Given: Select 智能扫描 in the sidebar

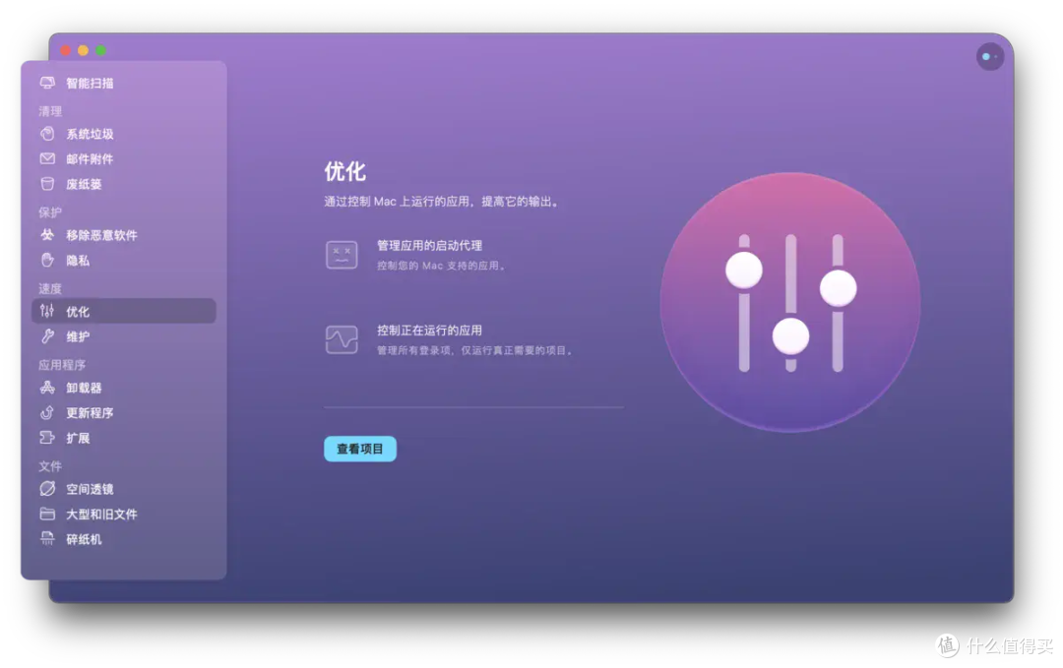Looking at the screenshot, I should [90, 83].
